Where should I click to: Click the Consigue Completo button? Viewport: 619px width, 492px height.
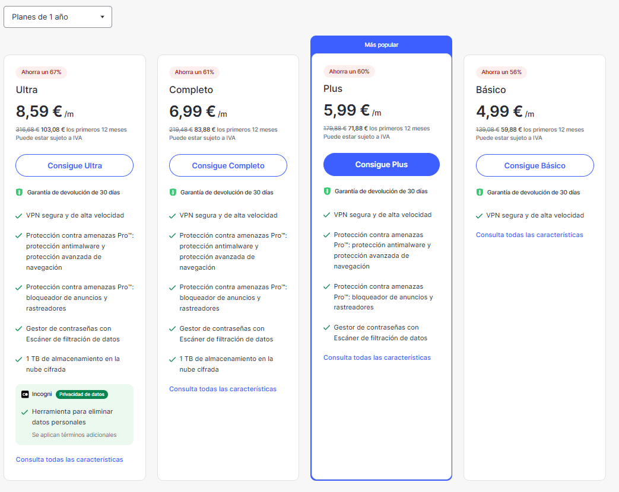tap(228, 165)
